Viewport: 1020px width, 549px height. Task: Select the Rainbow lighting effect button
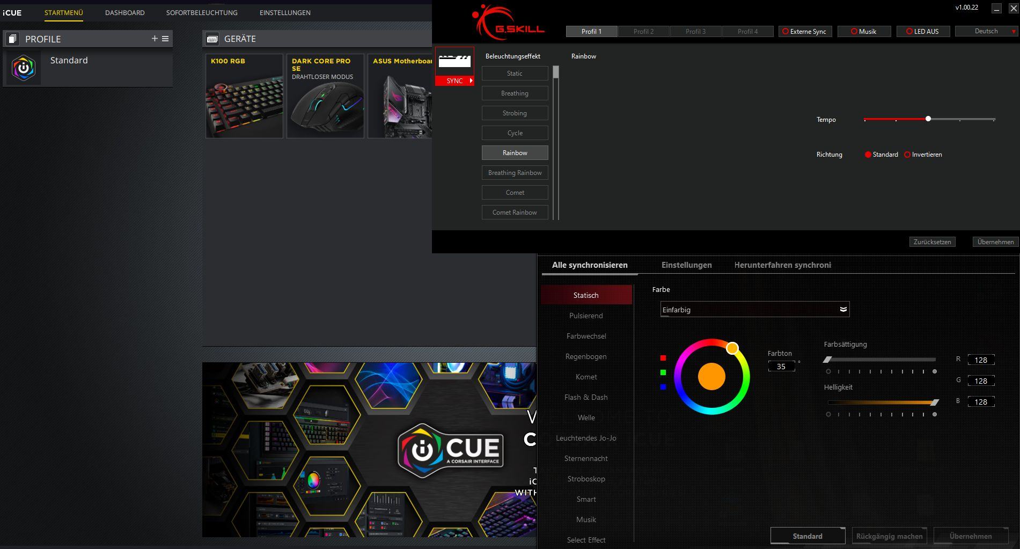[x=515, y=153]
